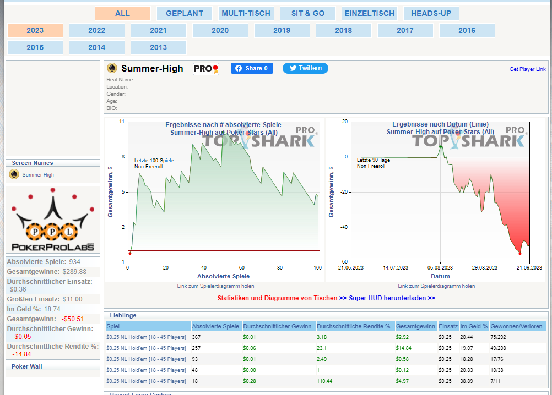The width and height of the screenshot is (552, 395).
Task: Click the results-by-date line chart
Action: pyautogui.click(x=435, y=200)
